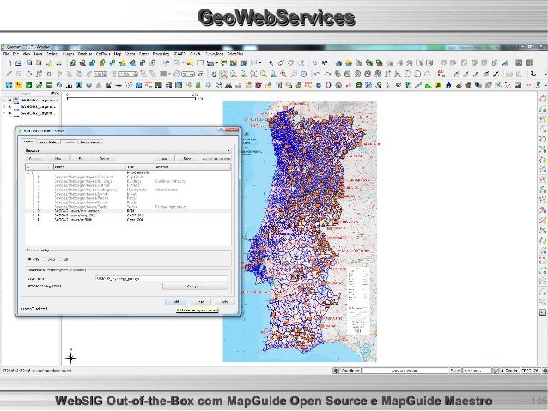The width and height of the screenshot is (548, 411).
Task: Click the Save Project disk icon
Action: (29, 63)
